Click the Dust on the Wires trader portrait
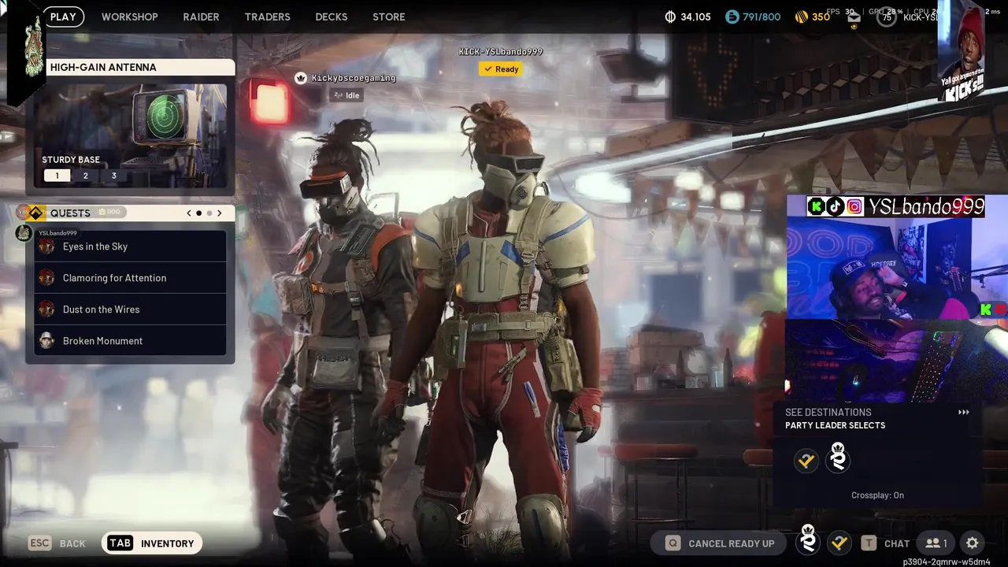 [47, 309]
